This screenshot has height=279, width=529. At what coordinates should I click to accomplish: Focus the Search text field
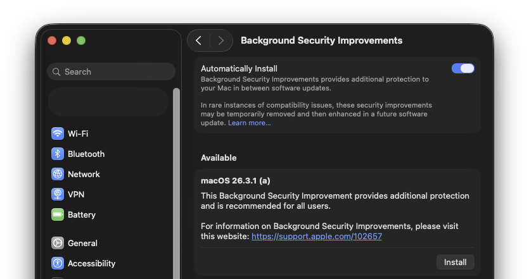tap(117, 71)
